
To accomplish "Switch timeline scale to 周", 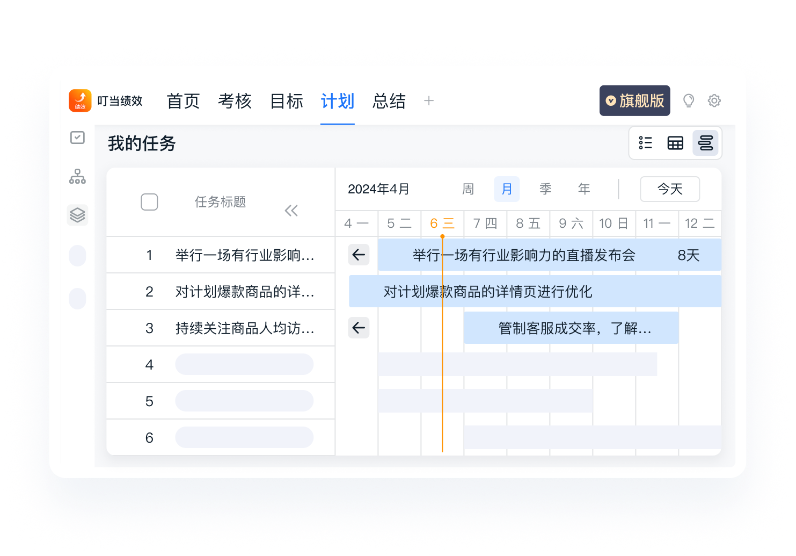I will 468,189.
